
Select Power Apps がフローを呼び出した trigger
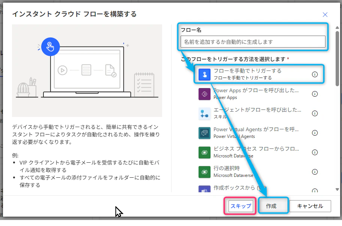[x=259, y=94]
